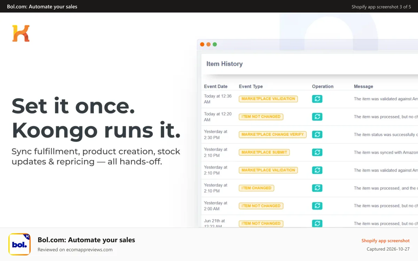
Task: Click 'Bol.com: Automate your sales' footer title
Action: pos(86,240)
